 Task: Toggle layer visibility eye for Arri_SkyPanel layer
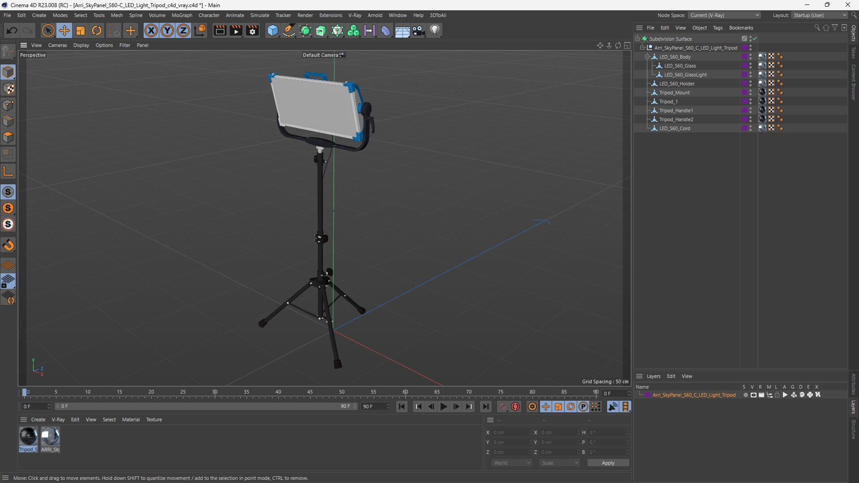(753, 395)
